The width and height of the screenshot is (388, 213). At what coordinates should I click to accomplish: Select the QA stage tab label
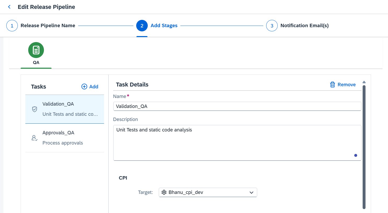click(36, 62)
